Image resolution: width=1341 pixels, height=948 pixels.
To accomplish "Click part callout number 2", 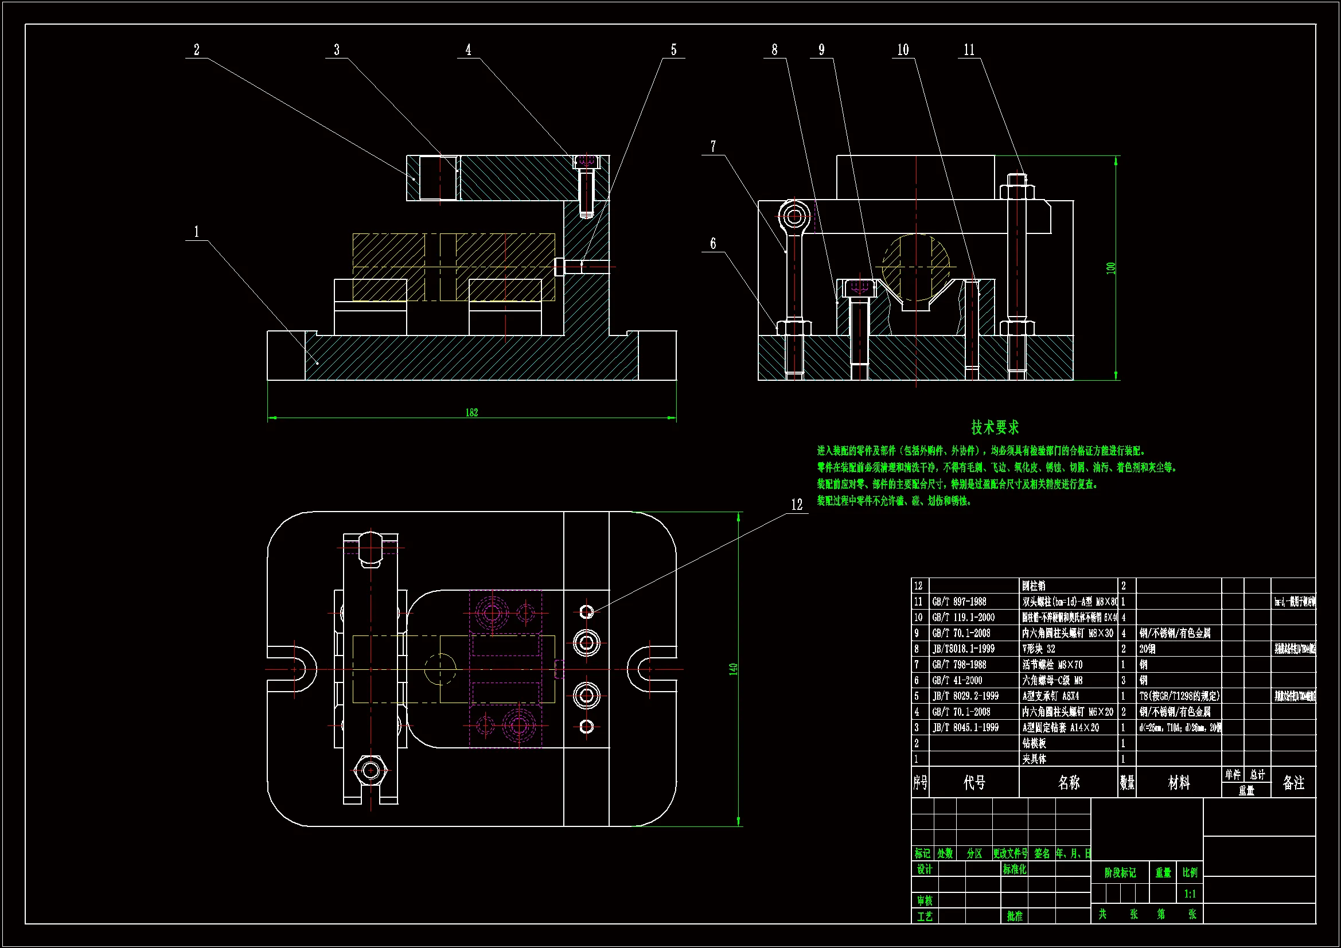I will pyautogui.click(x=196, y=50).
